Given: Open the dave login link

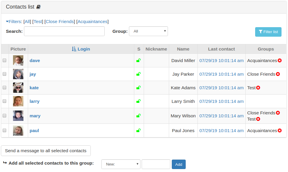Looking at the screenshot, I should point(35,60).
